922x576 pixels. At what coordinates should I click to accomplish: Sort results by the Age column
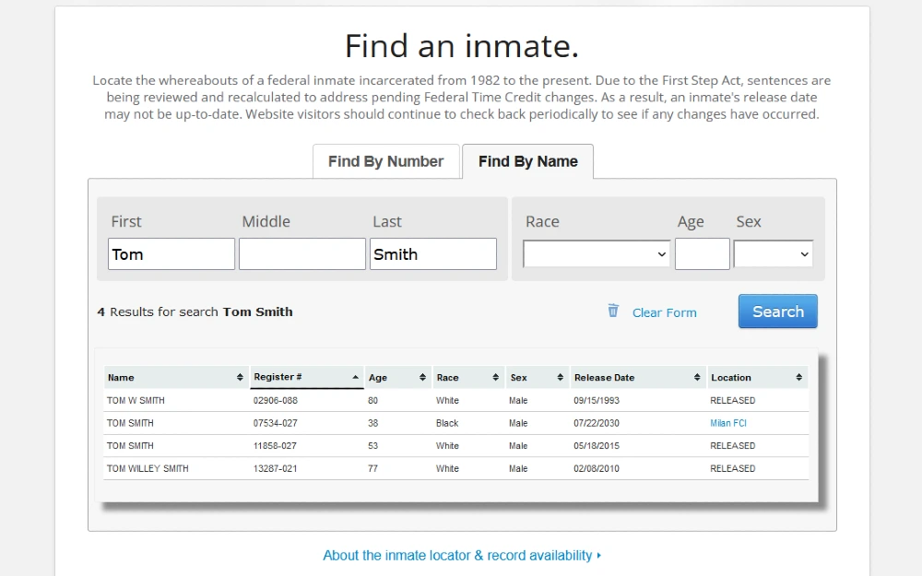click(x=397, y=377)
